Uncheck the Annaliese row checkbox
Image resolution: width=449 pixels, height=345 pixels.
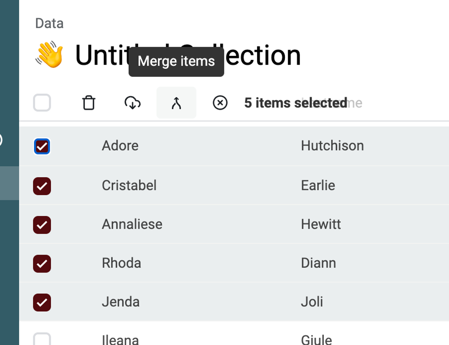42,225
